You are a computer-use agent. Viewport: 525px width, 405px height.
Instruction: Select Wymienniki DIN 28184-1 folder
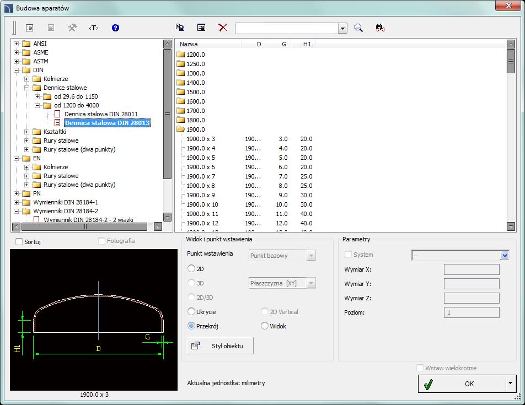pyautogui.click(x=60, y=202)
